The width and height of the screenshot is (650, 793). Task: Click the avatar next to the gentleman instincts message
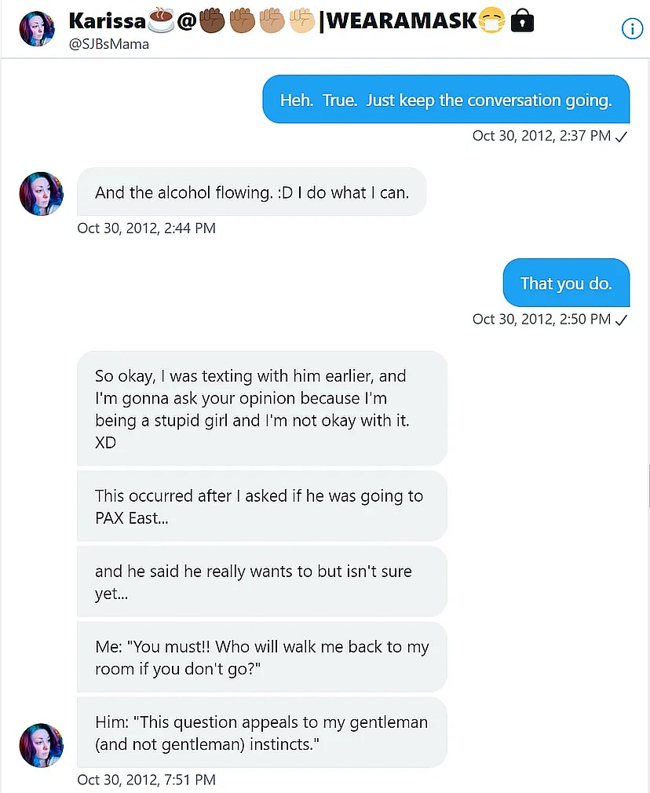pyautogui.click(x=41, y=745)
